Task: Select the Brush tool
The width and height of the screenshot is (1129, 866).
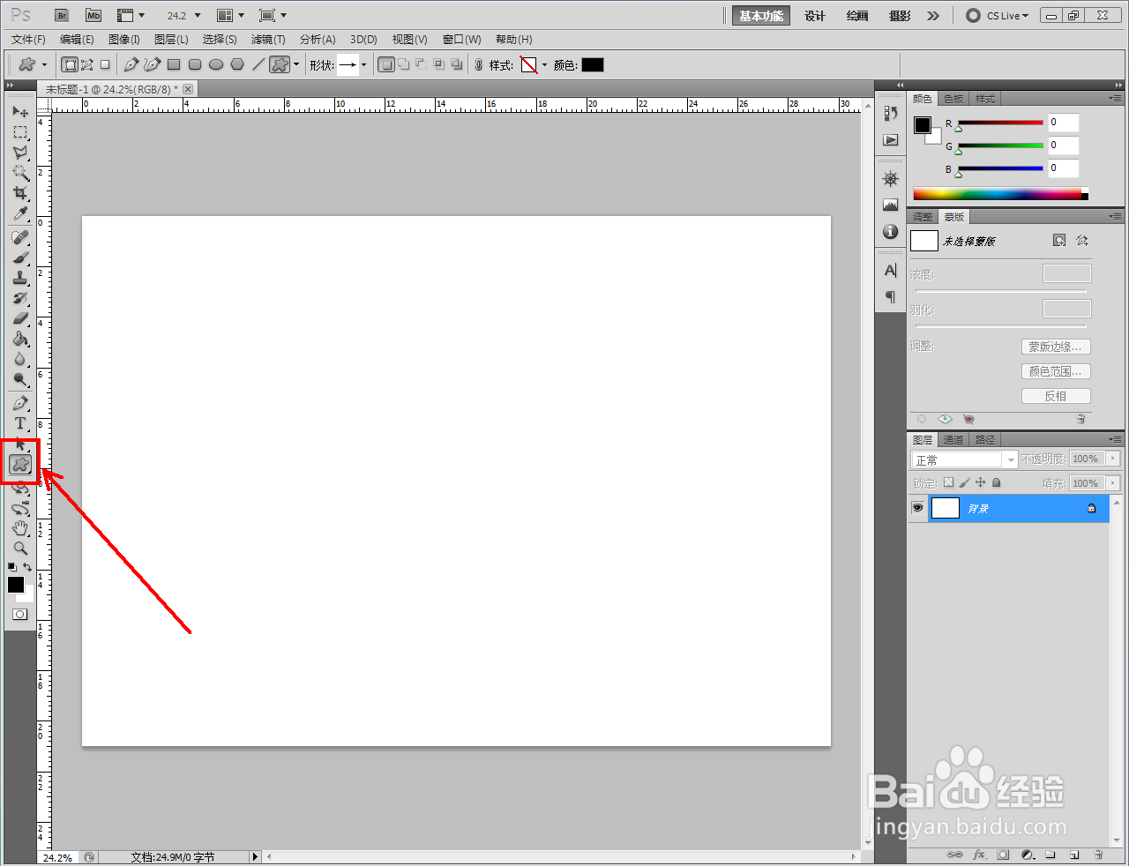Action: pos(20,258)
